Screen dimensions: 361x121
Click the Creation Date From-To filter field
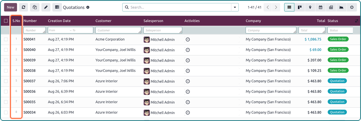pos(70,30)
